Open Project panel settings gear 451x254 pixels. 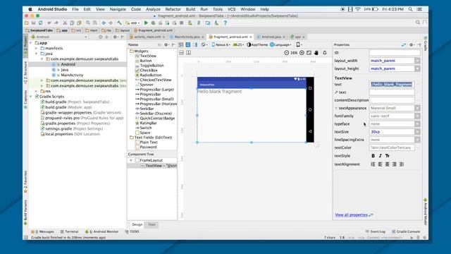115,37
